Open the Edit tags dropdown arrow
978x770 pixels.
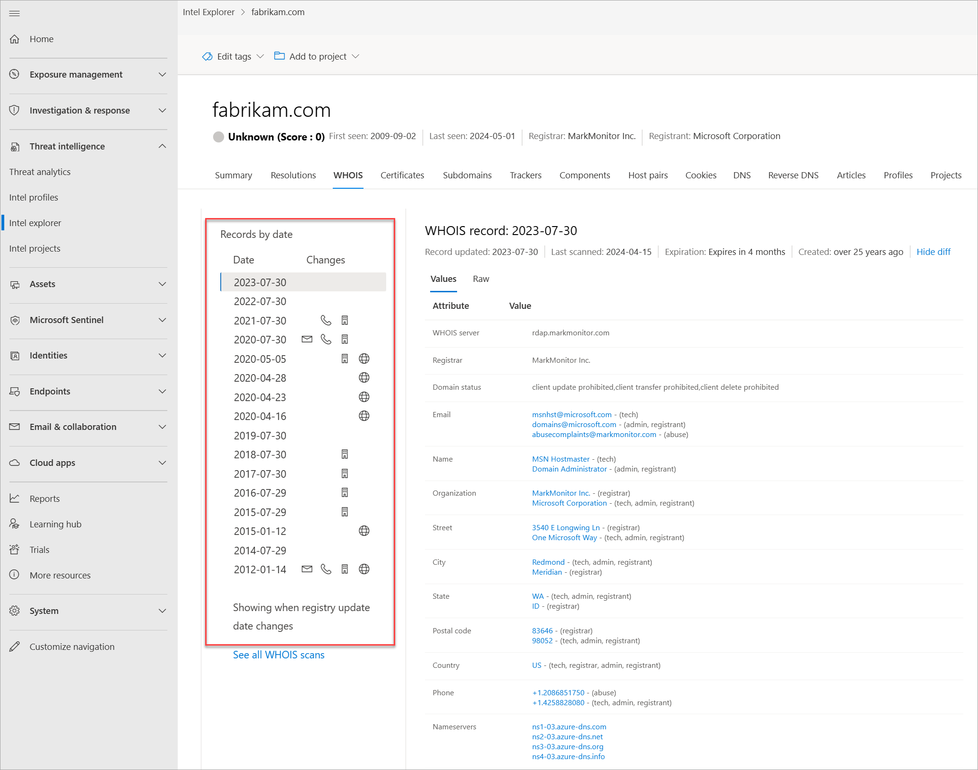click(260, 57)
